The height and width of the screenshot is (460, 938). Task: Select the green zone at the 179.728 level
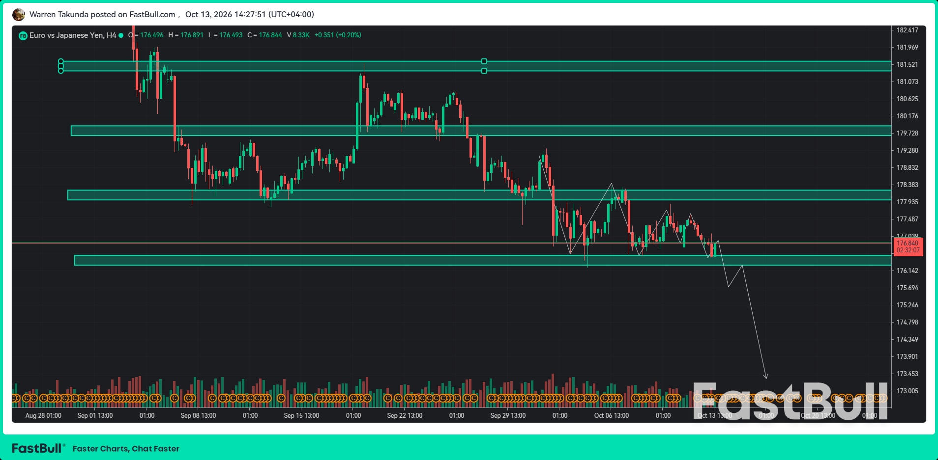pos(481,131)
